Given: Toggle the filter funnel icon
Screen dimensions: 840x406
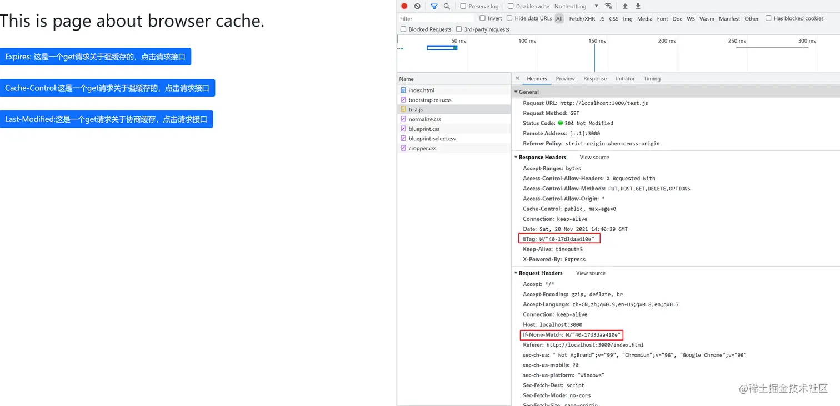Looking at the screenshot, I should [434, 6].
